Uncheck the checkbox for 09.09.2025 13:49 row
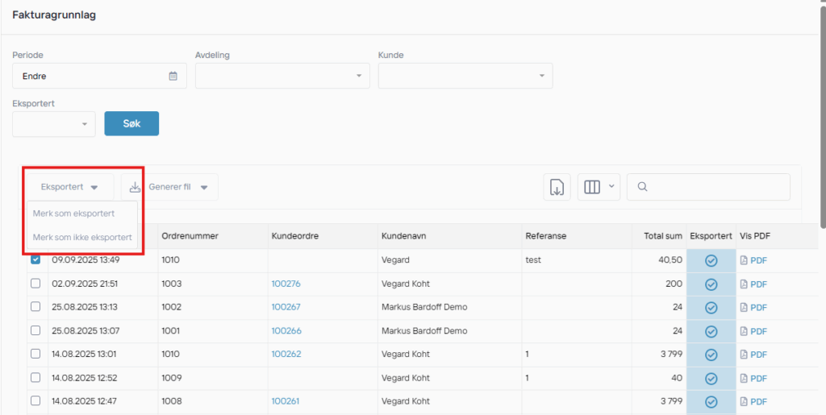Screen dimensions: 826x415 click(x=35, y=260)
